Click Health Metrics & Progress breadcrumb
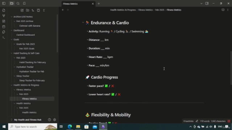Viewport: 232px width, 130px height. click(123, 10)
